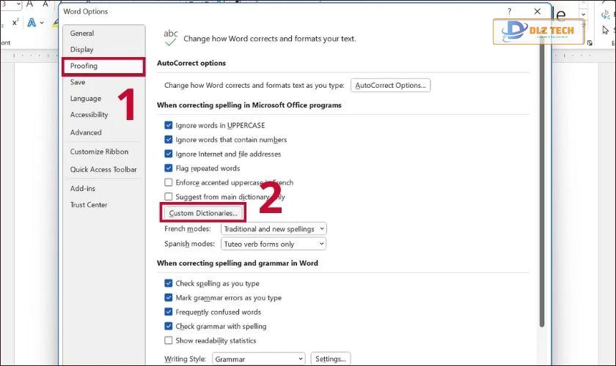Screen dimensions: 616x366
Task: Click the Word Options title text
Action: [86, 12]
